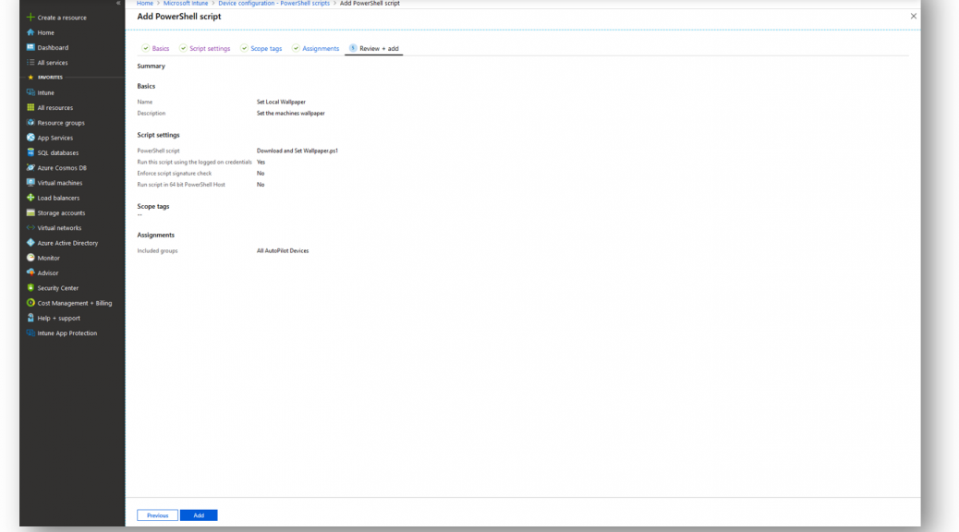Switch to the Basics tab
Image resolution: width=959 pixels, height=532 pixels.
[155, 48]
